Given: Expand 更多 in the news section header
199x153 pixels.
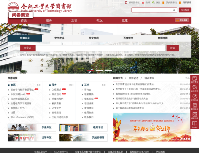Looking at the screenshot, I should [188, 78].
